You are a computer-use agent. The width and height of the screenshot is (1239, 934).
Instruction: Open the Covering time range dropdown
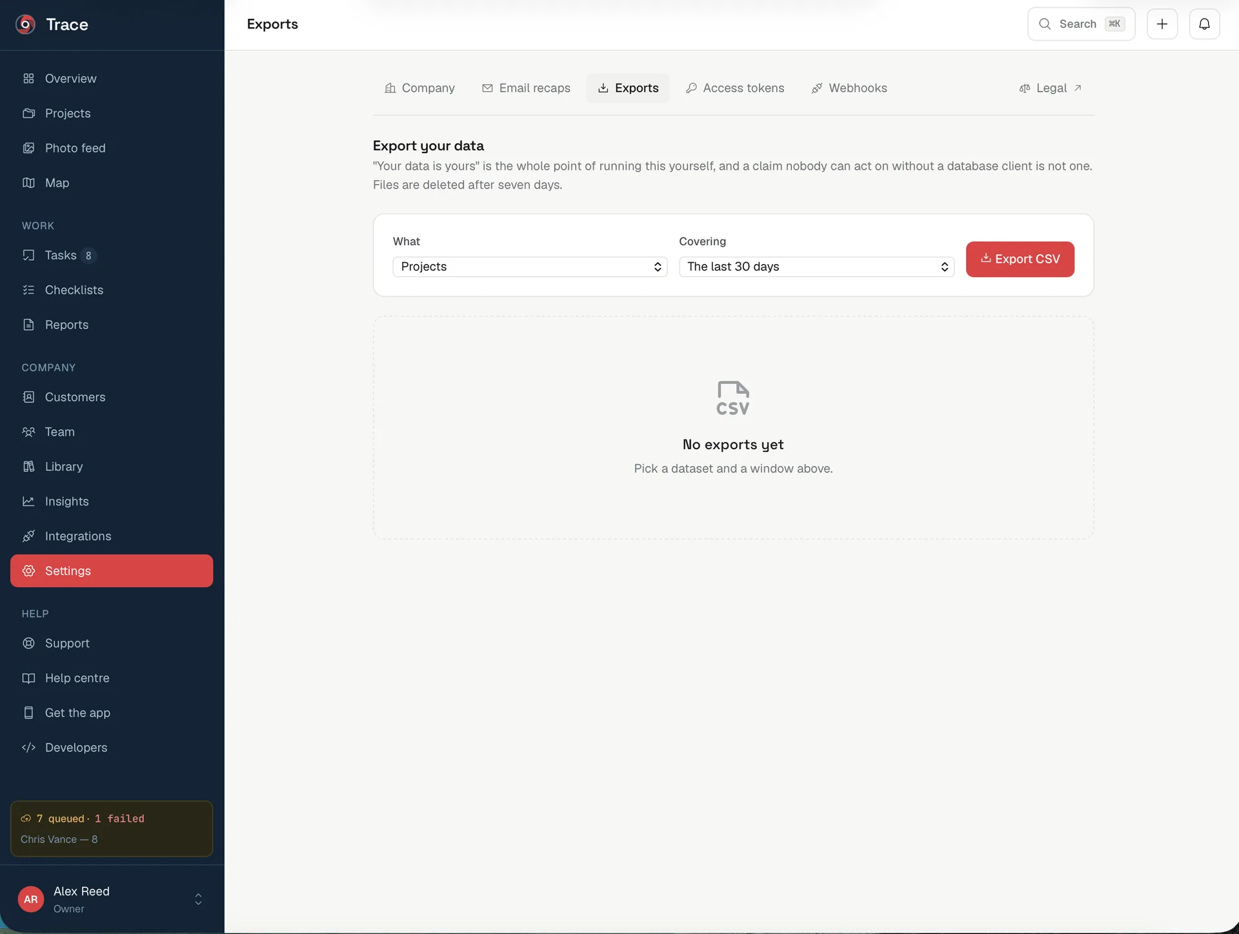pyautogui.click(x=816, y=267)
